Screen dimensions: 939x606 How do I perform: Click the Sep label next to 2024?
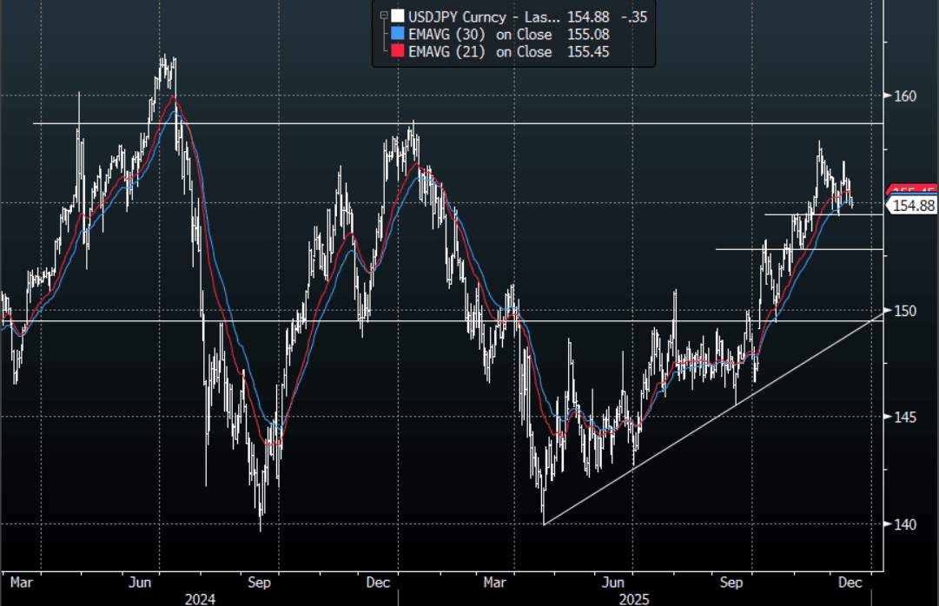[x=259, y=582]
